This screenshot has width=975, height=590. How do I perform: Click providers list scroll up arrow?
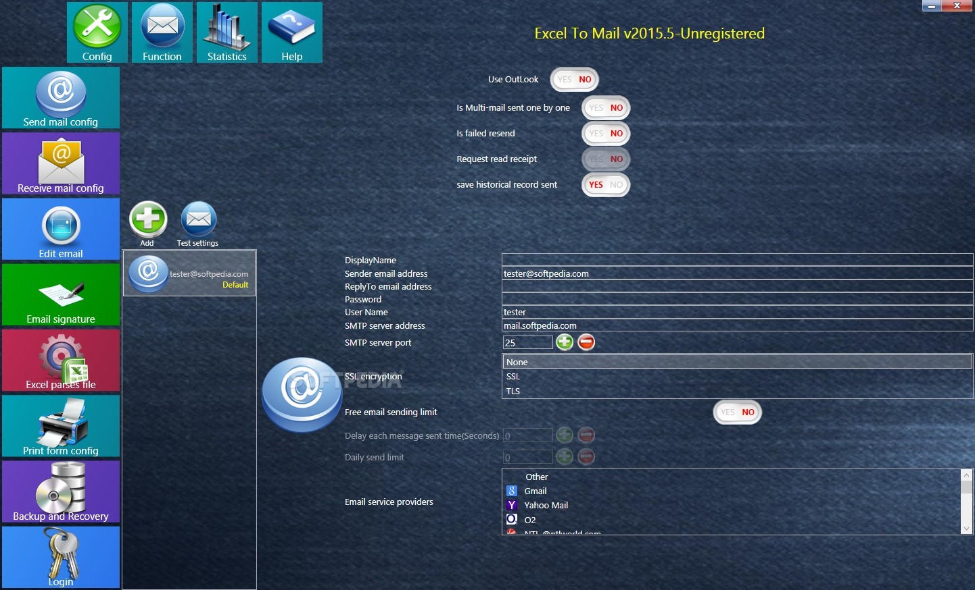pos(966,475)
